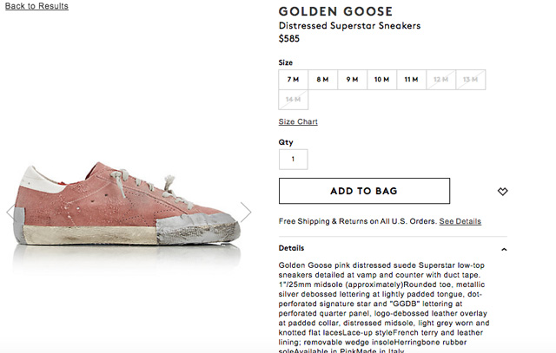Open See Details for shipping info
Image resolution: width=556 pixels, height=353 pixels.
tap(460, 221)
